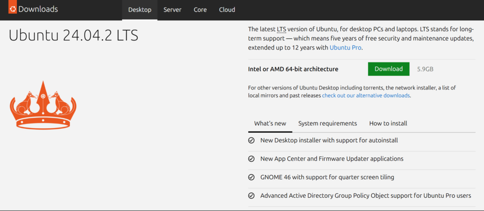Open the Ubuntu Pro link
Image resolution: width=484 pixels, height=211 pixels.
346,48
